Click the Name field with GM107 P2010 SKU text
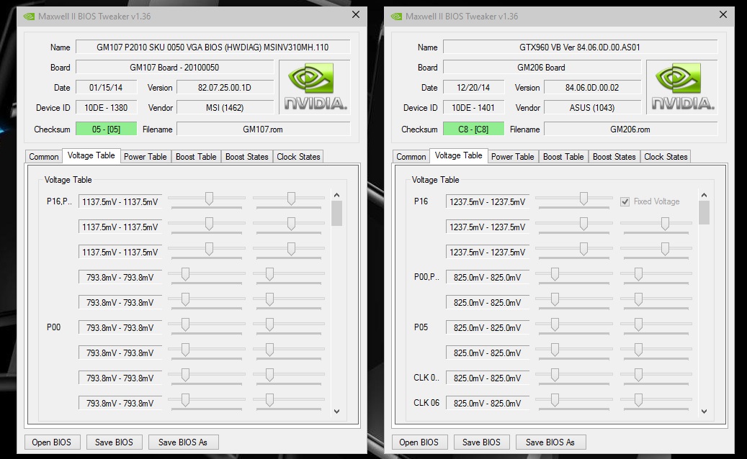747x459 pixels. [x=213, y=47]
